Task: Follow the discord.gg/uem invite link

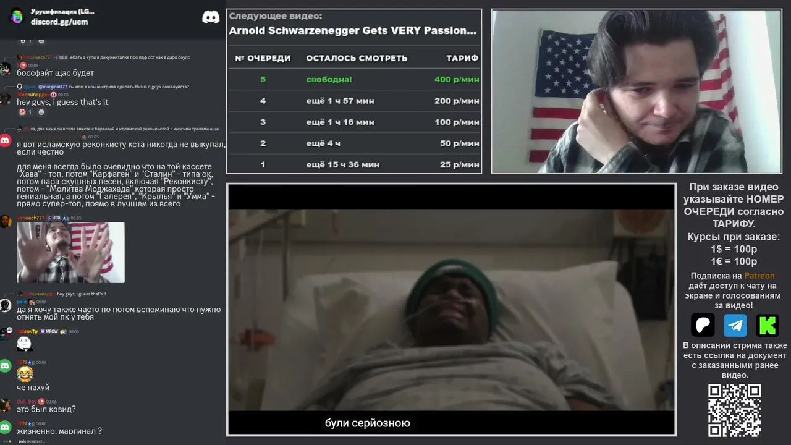Action: click(59, 22)
